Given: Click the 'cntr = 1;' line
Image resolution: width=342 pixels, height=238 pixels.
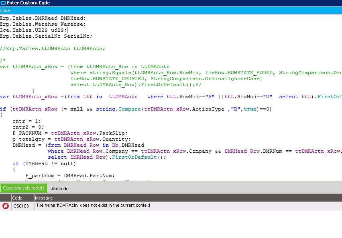Looking at the screenshot, I should pyautogui.click(x=26, y=121).
